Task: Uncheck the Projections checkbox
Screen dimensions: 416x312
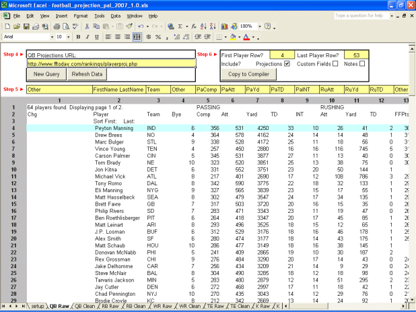Action: pos(287,64)
